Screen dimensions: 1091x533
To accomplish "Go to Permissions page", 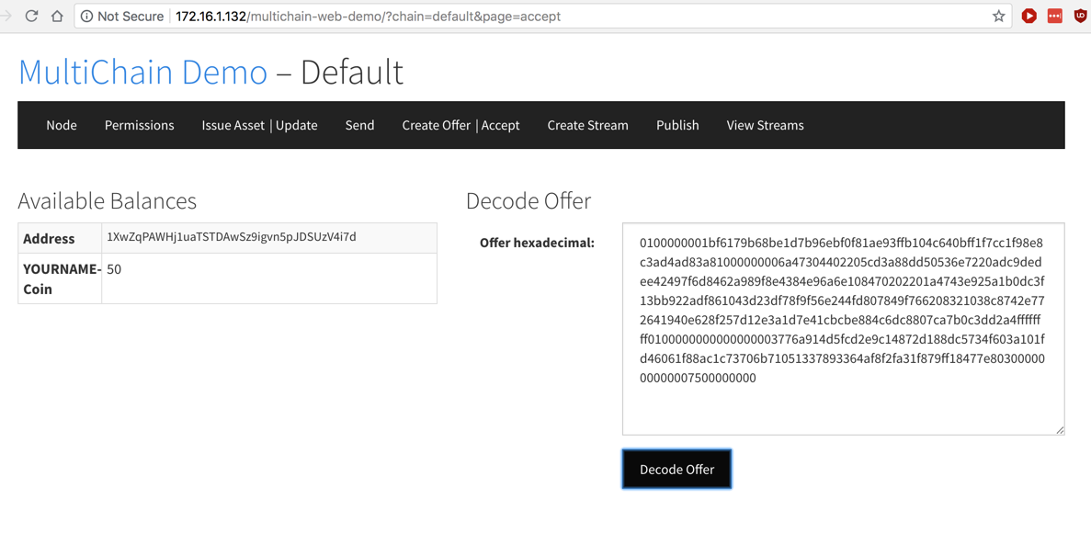I will click(x=139, y=125).
